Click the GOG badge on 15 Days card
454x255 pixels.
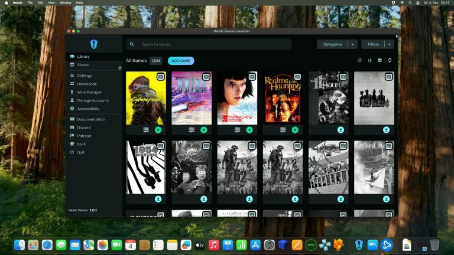pos(389,77)
